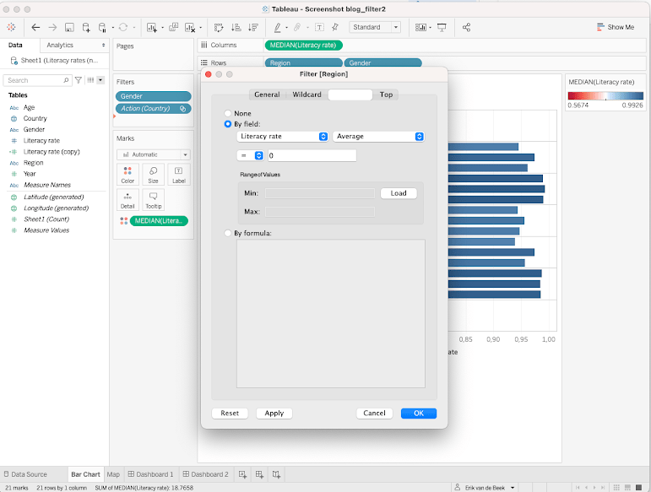Screen dimensions: 651x492
Task: Click the Color marks card button
Action: (x=127, y=174)
